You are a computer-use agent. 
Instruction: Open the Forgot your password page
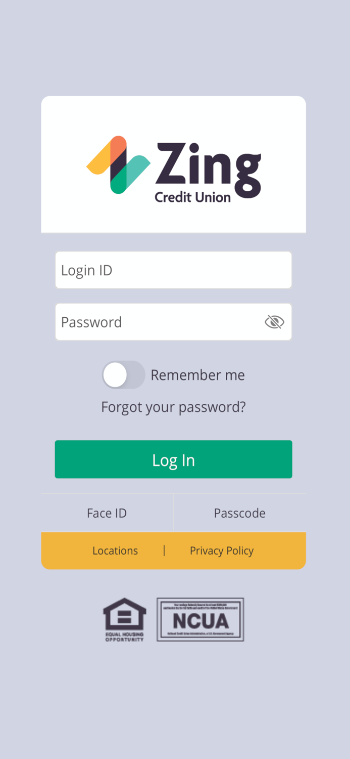pyautogui.click(x=173, y=406)
